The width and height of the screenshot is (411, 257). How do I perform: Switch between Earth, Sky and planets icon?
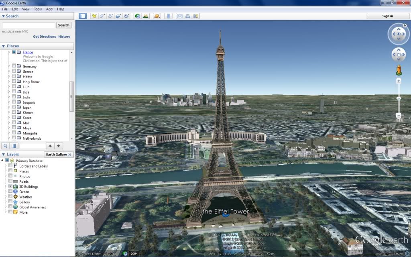pyautogui.click(x=157, y=16)
